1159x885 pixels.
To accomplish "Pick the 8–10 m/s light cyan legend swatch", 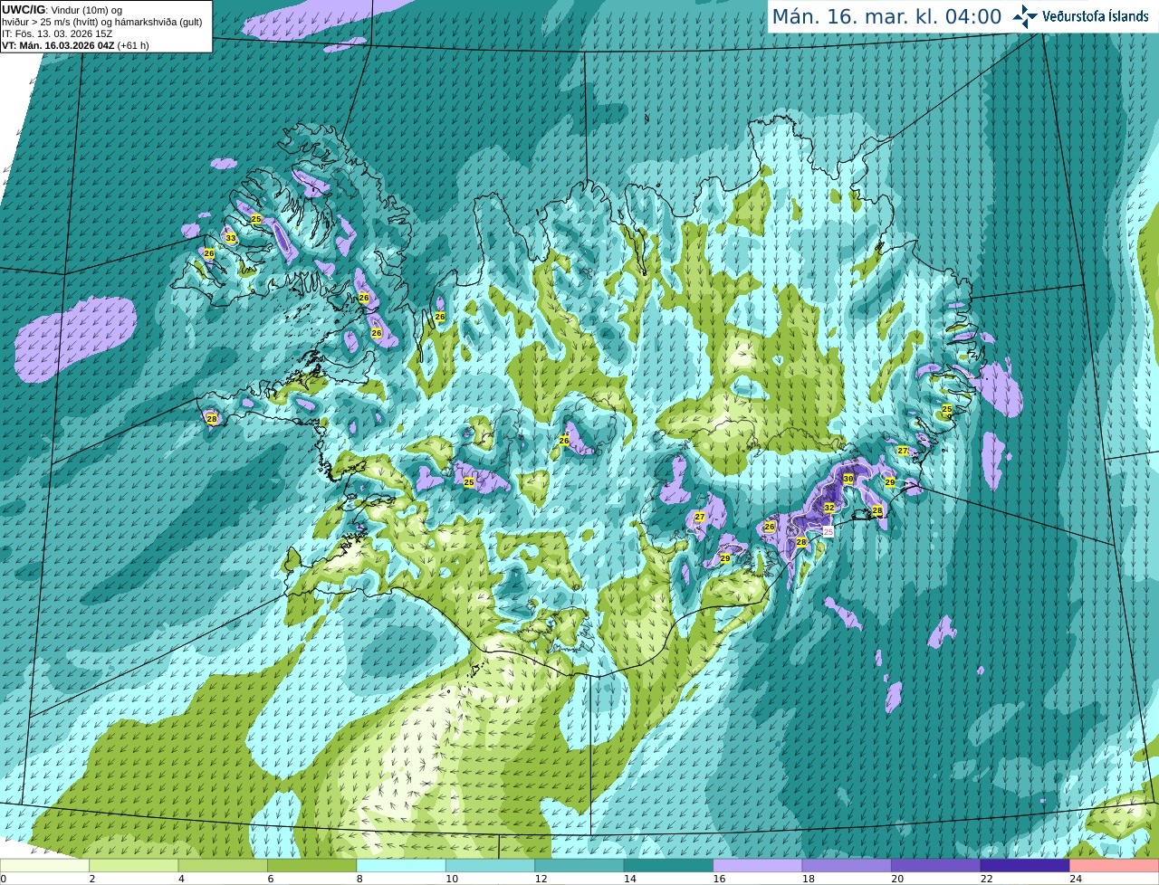I will (401, 866).
